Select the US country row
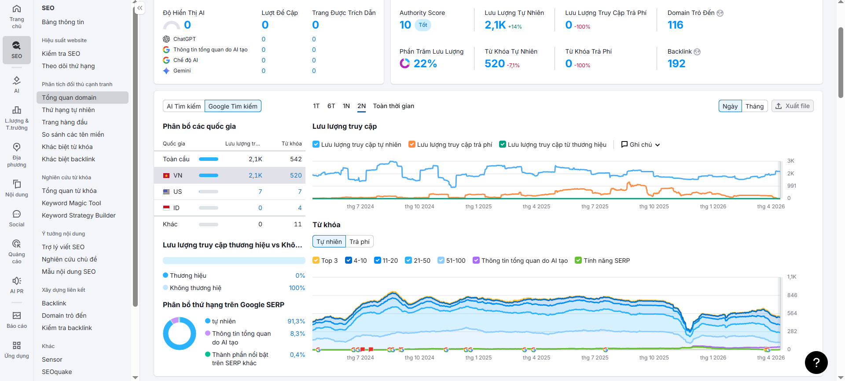 coord(232,192)
